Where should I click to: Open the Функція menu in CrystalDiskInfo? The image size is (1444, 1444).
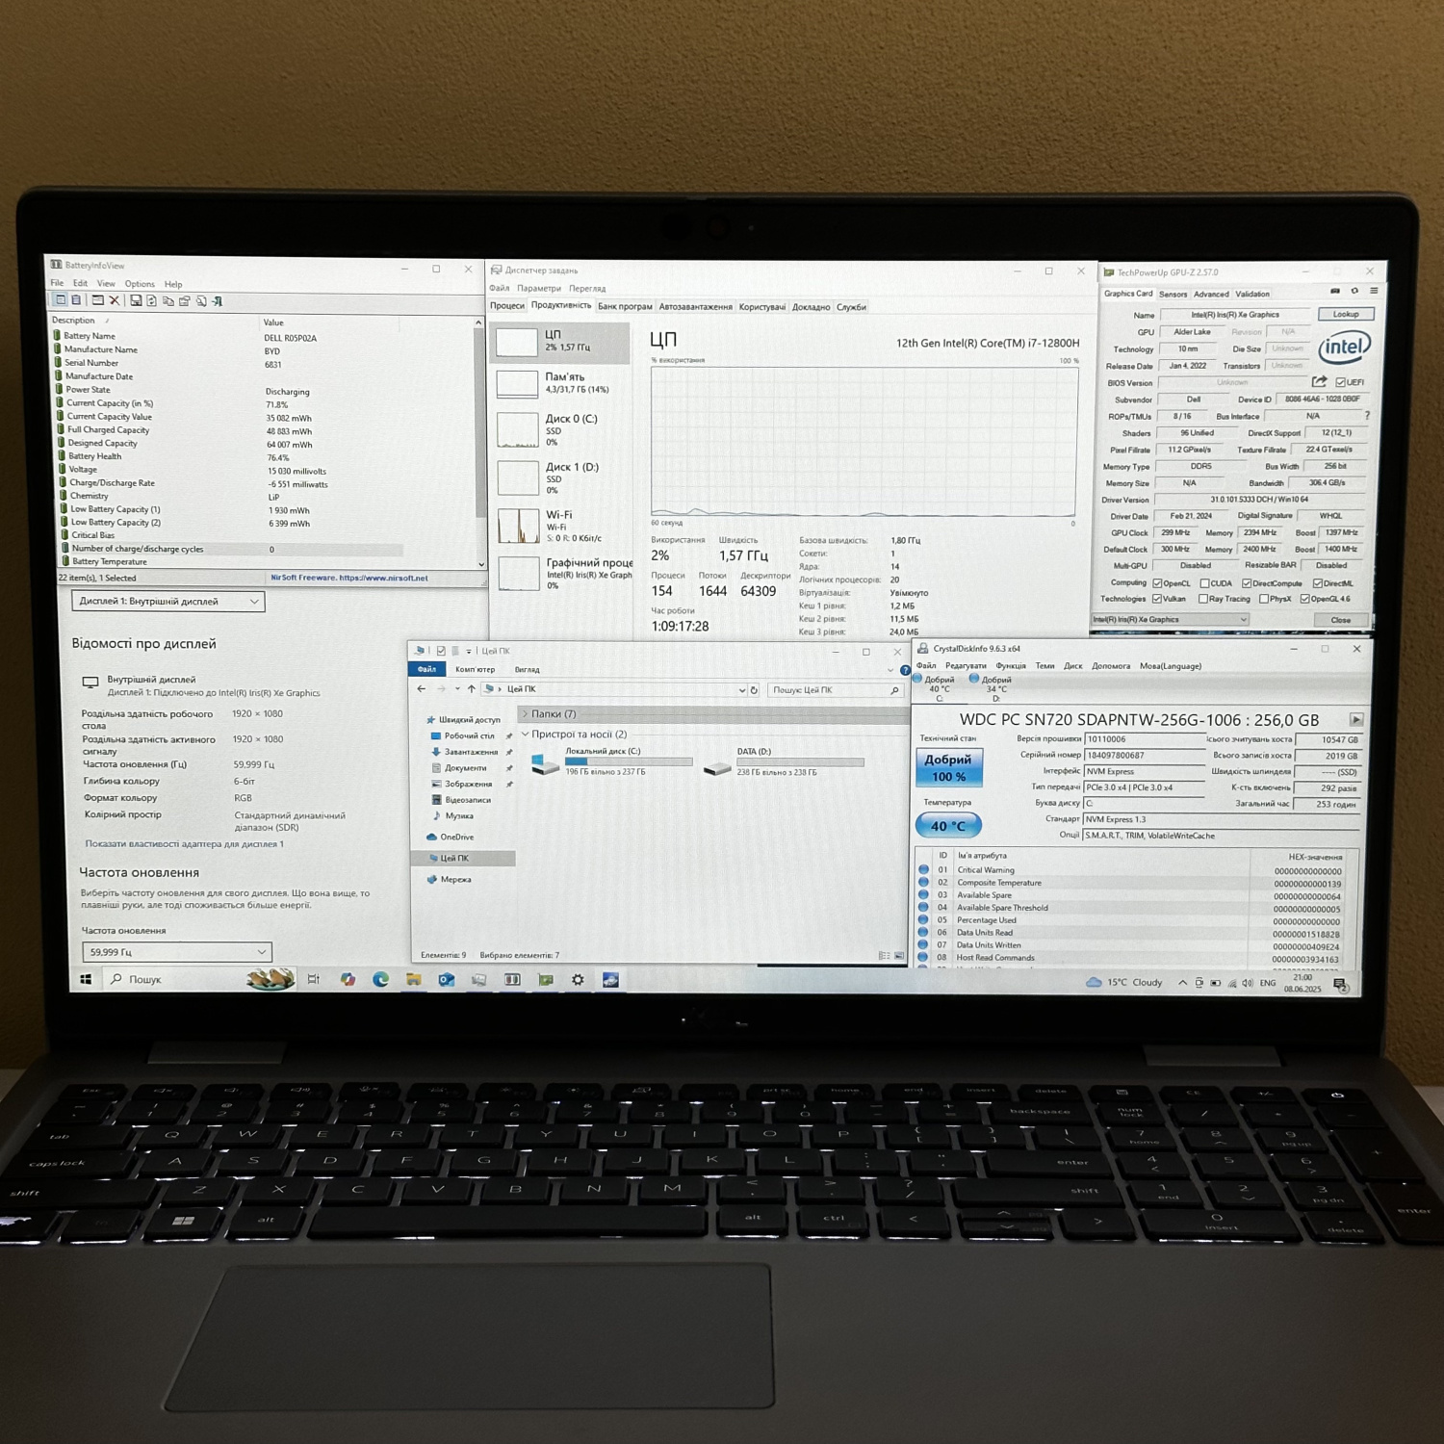pyautogui.click(x=1011, y=666)
